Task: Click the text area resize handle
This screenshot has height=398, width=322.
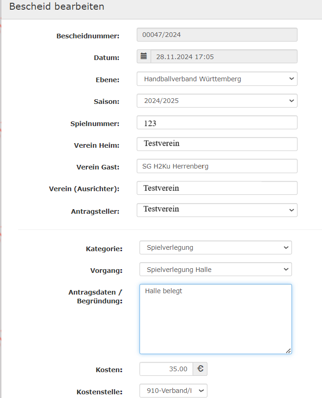Action: 288,351
